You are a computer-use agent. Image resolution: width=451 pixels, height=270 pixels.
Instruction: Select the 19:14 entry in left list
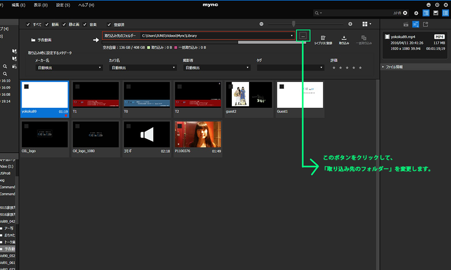(5, 101)
